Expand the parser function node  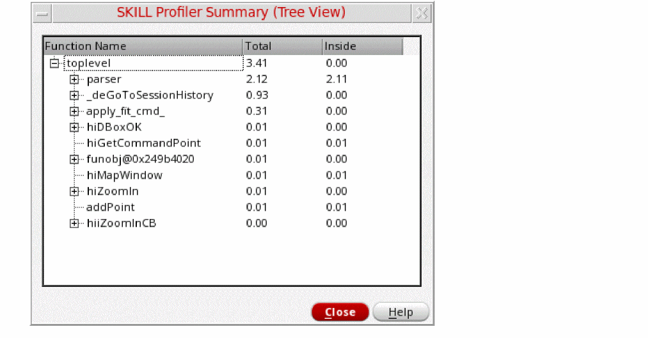pos(74,79)
